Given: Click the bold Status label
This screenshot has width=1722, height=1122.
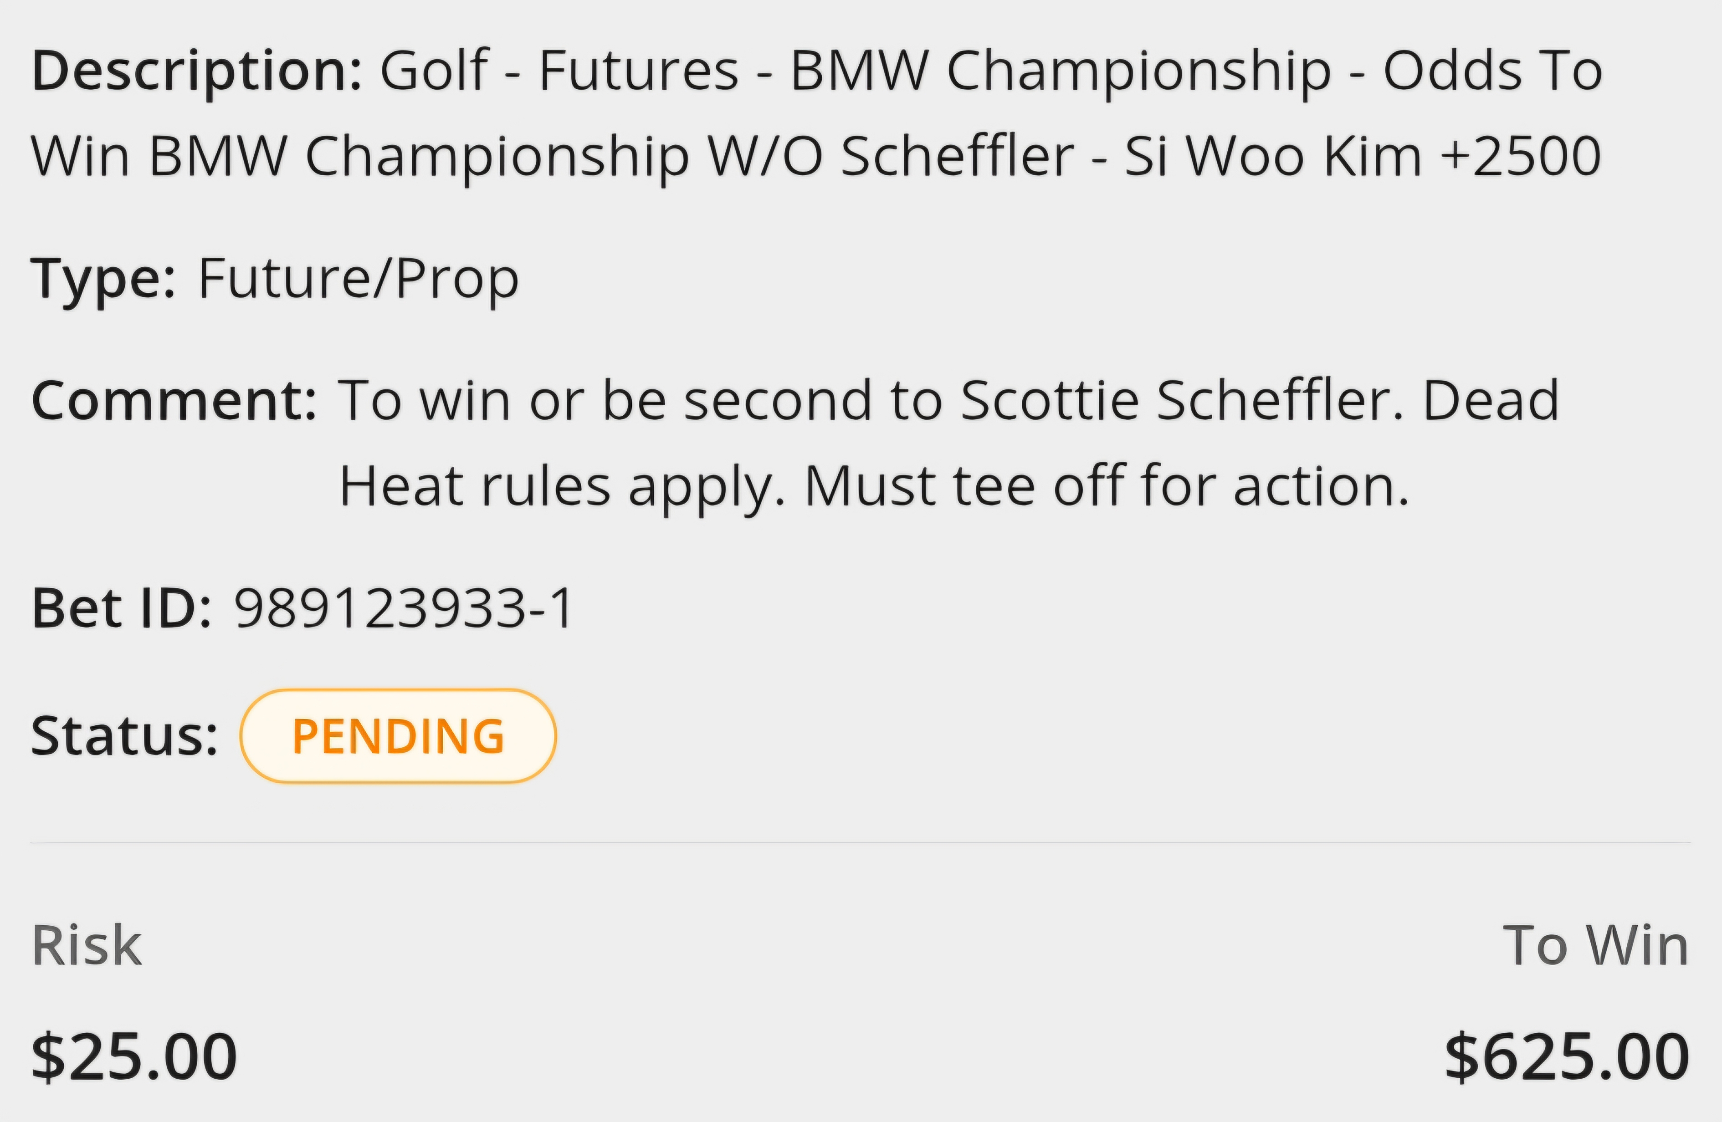Looking at the screenshot, I should (124, 736).
